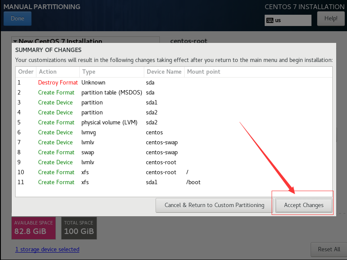This screenshot has width=347, height=260.
Task: Click Cancel & Return to Custom Partitioning
Action: click(x=214, y=205)
